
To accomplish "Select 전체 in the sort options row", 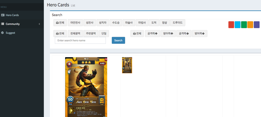I will click(137, 33).
